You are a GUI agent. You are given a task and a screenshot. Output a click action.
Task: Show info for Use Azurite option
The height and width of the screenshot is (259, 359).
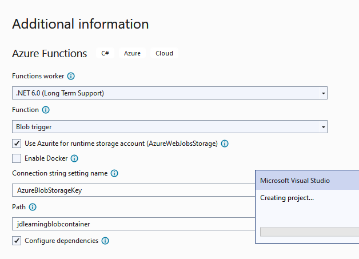[x=225, y=144]
